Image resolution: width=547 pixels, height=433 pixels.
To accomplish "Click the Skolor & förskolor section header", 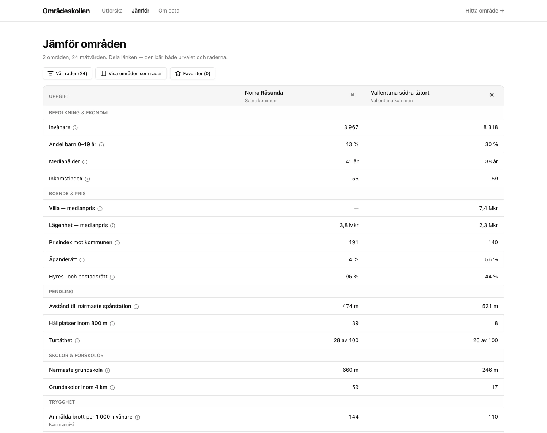I will pos(76,355).
